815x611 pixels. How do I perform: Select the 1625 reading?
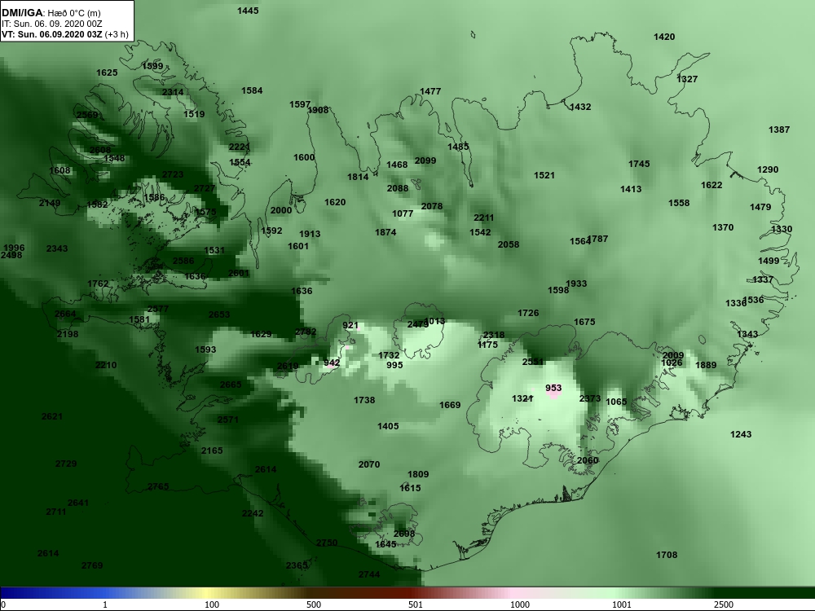pos(107,73)
